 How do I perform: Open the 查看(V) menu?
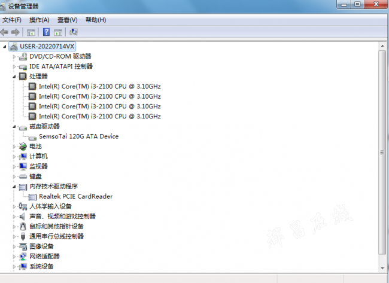[67, 20]
